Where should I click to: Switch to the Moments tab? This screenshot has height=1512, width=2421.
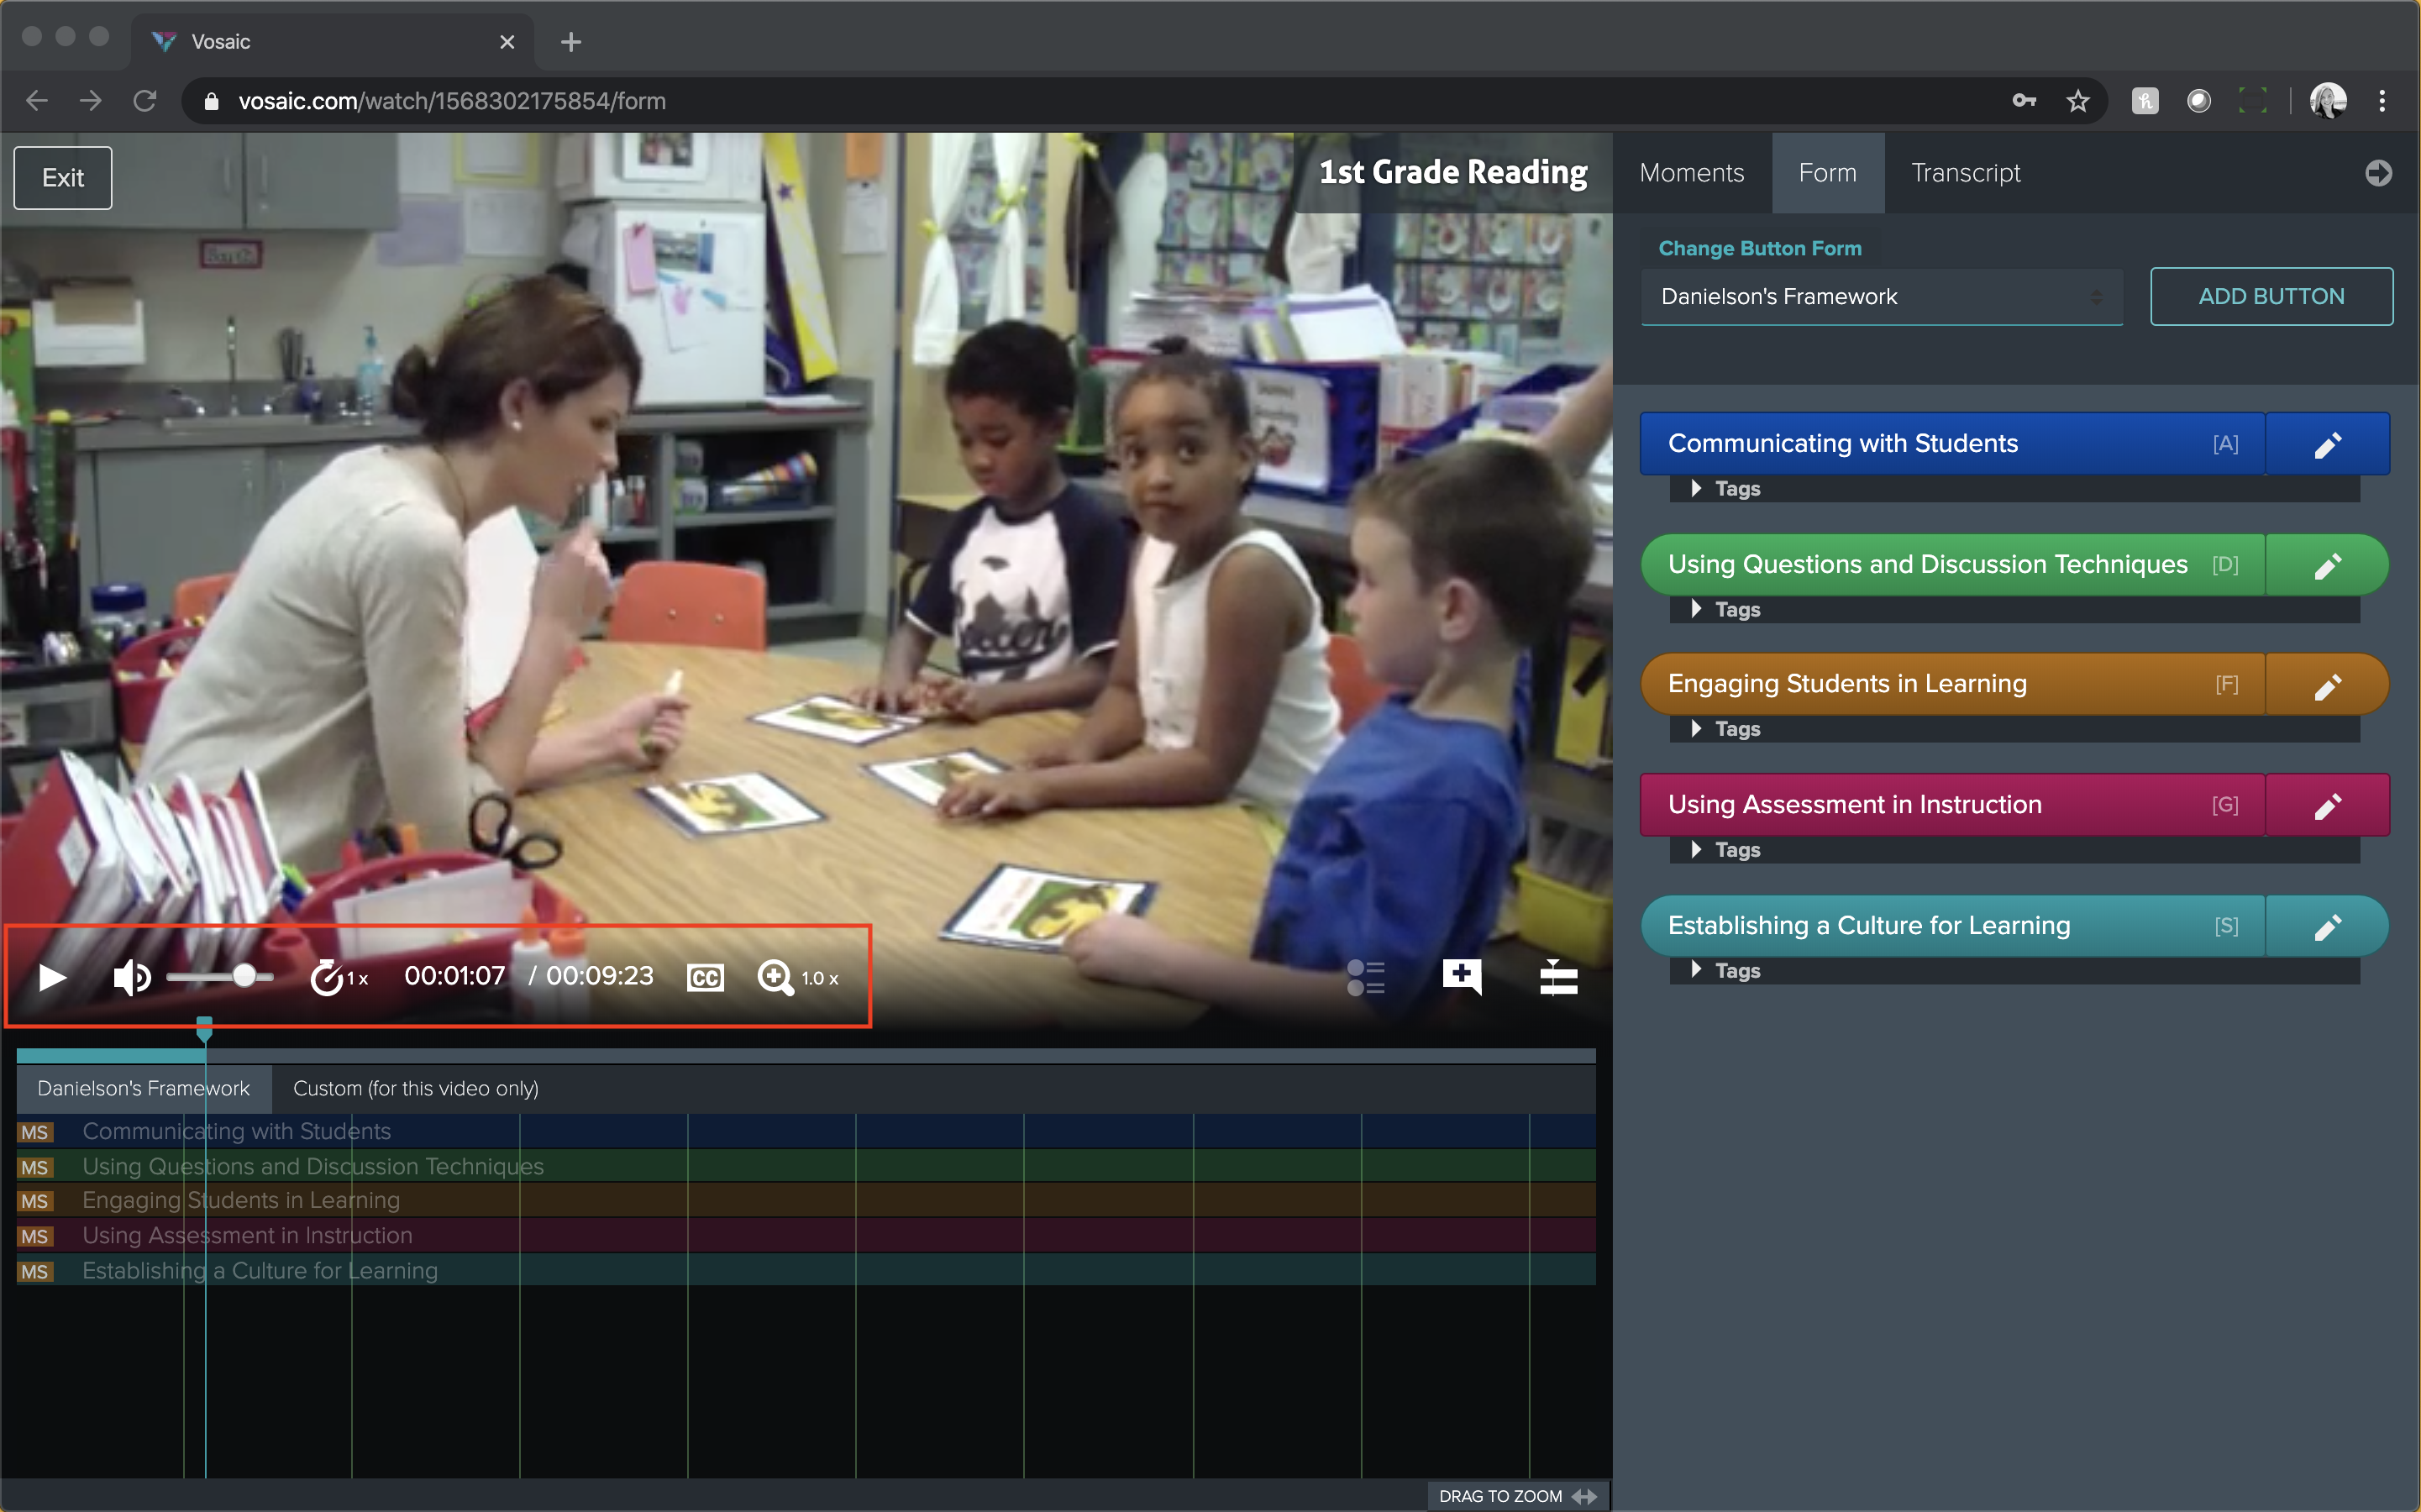click(1692, 173)
